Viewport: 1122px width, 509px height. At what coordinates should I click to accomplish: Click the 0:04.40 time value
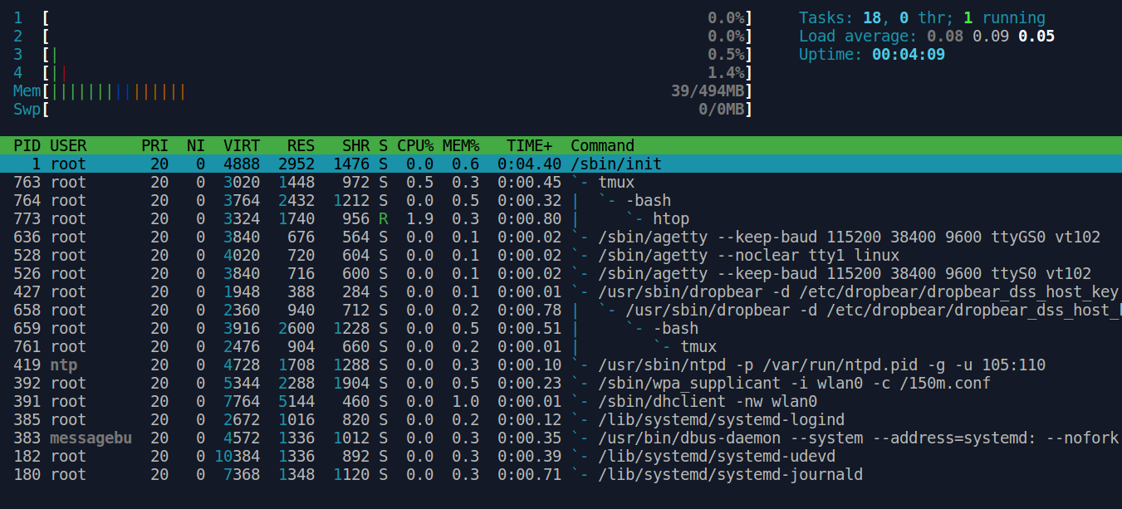click(530, 164)
